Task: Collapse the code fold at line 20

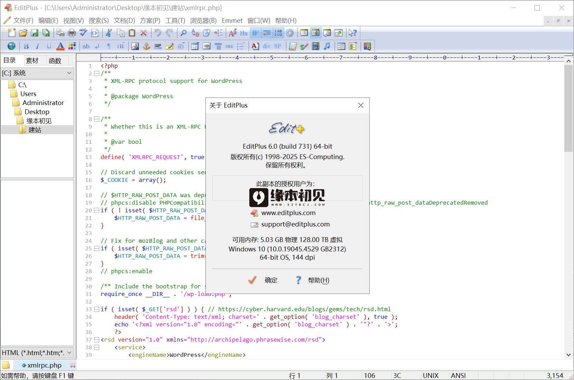Action: 96,210
